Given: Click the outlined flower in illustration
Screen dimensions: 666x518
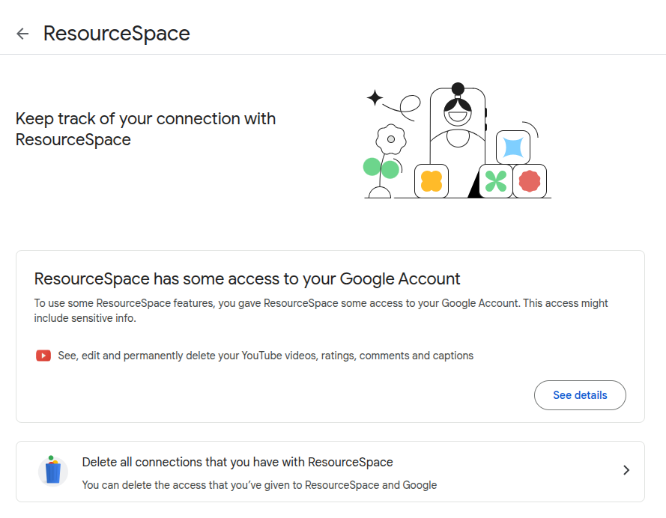Looking at the screenshot, I should [390, 139].
